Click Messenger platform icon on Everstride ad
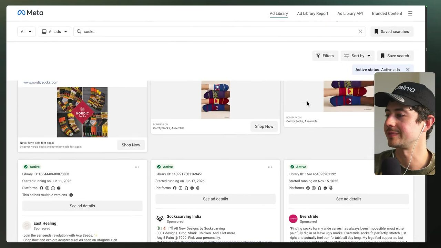Screen dimensions: 441x248 [325, 188]
